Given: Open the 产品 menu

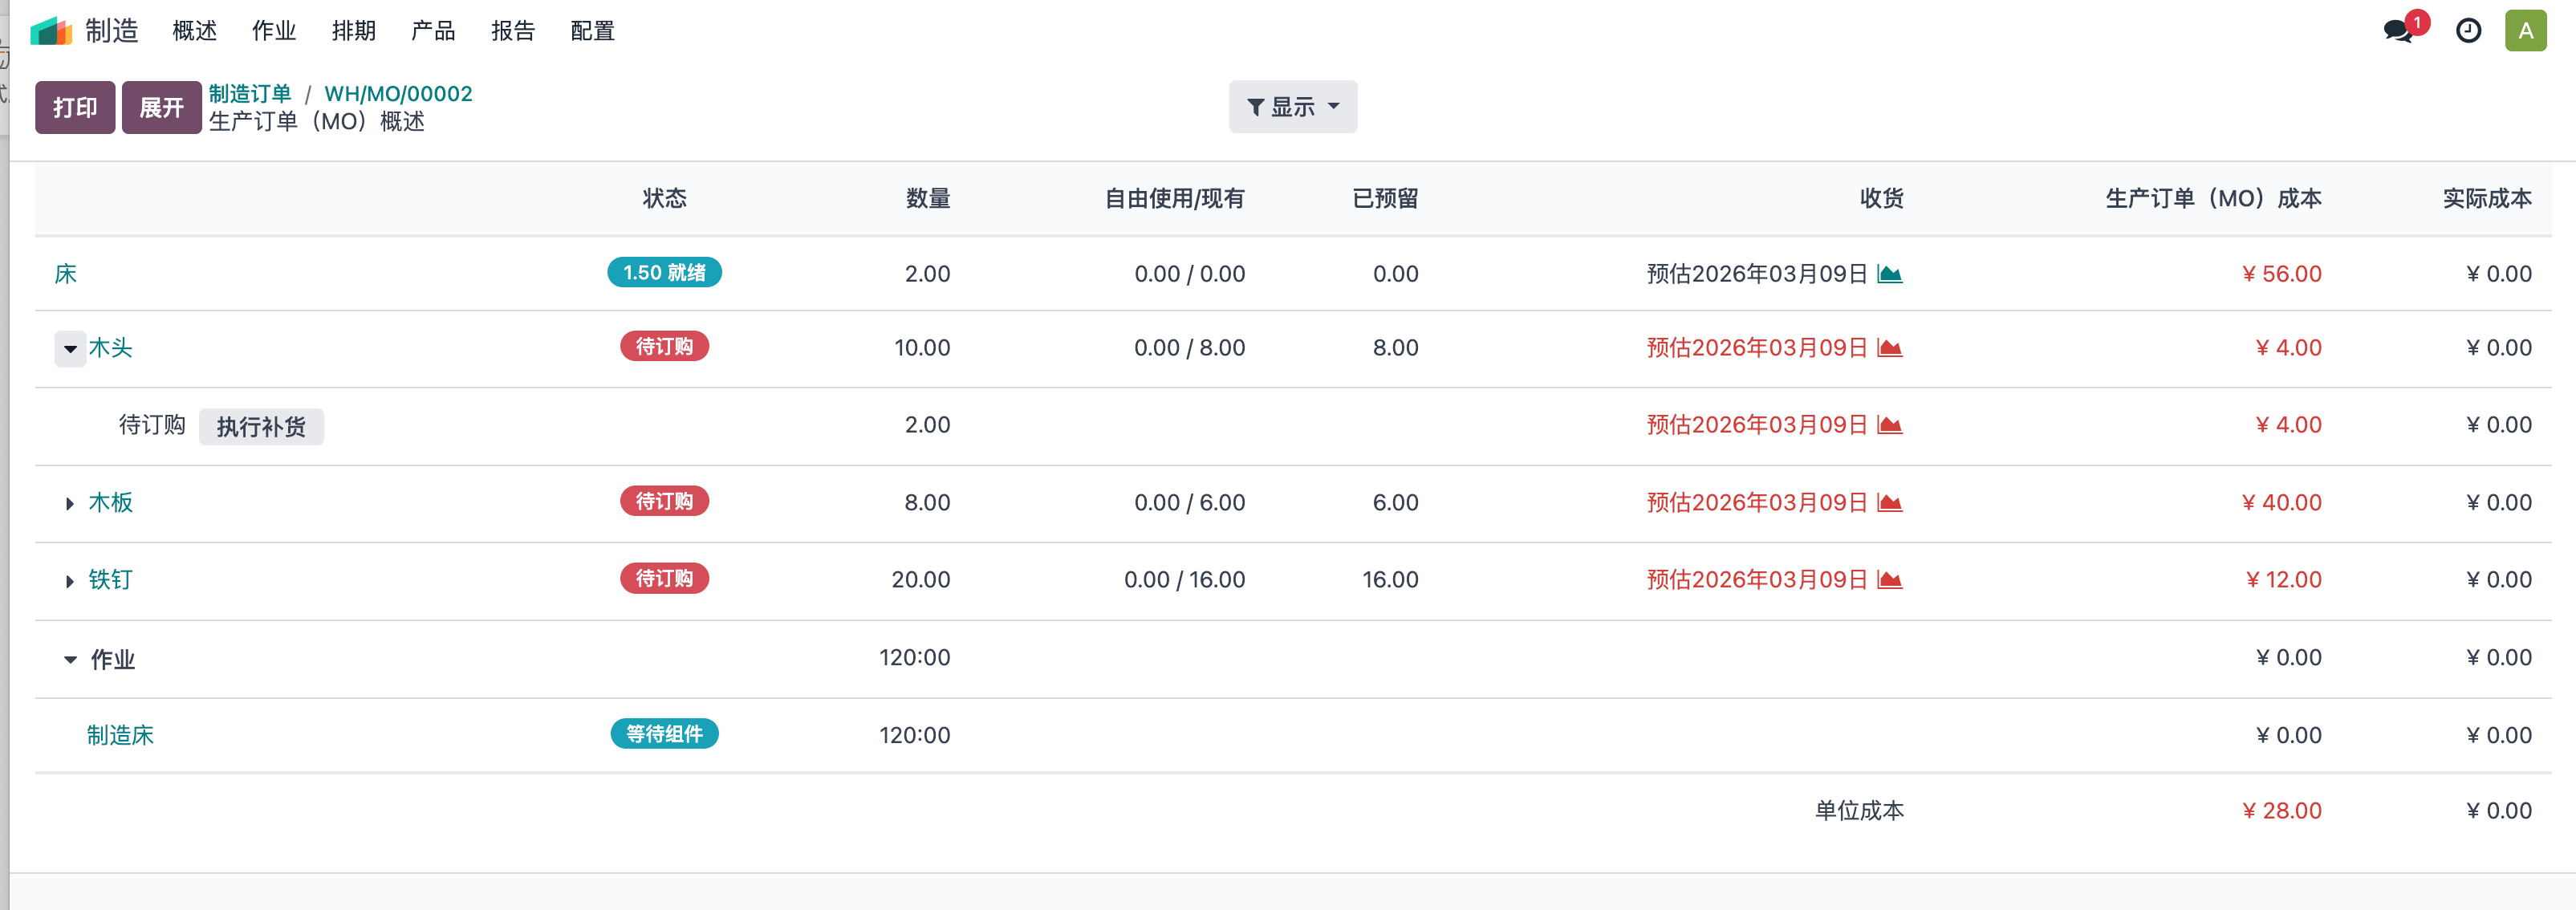Looking at the screenshot, I should click(x=433, y=31).
